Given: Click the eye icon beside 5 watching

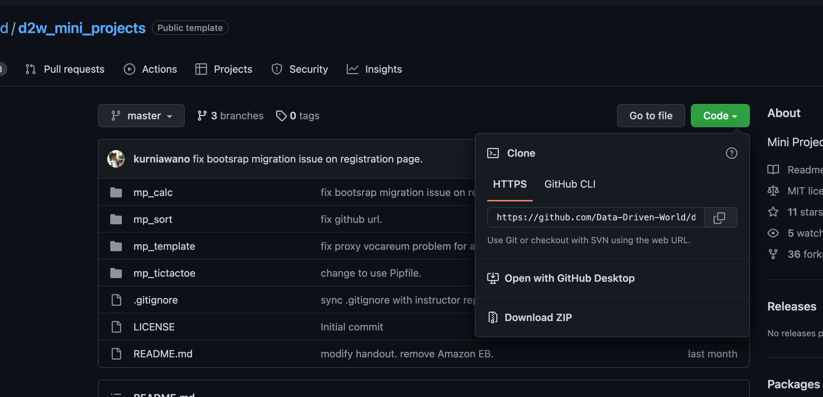Looking at the screenshot, I should click(773, 233).
